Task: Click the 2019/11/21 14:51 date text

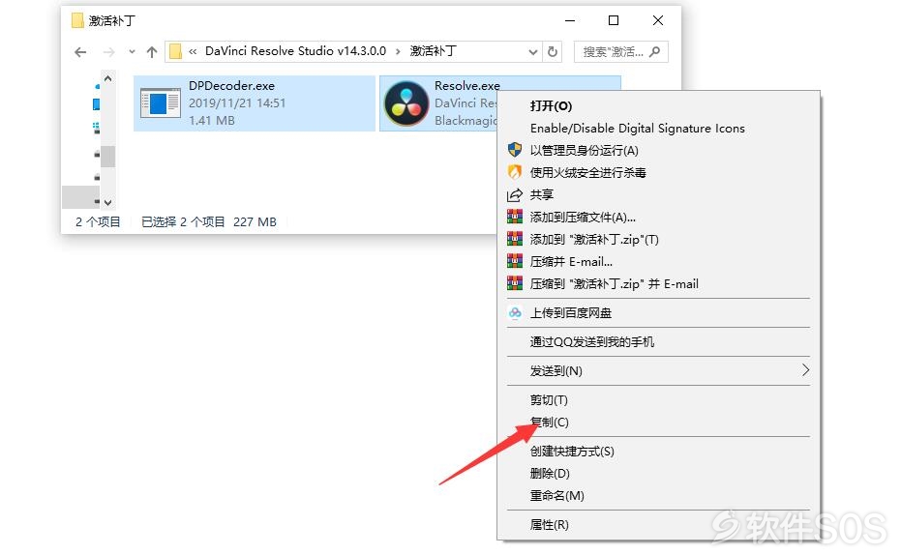Action: 237,103
